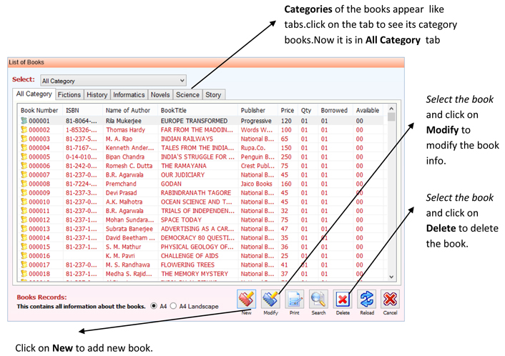Select title INDIAN RAILWAYS
This screenshot has width=505, height=356.
click(187, 139)
